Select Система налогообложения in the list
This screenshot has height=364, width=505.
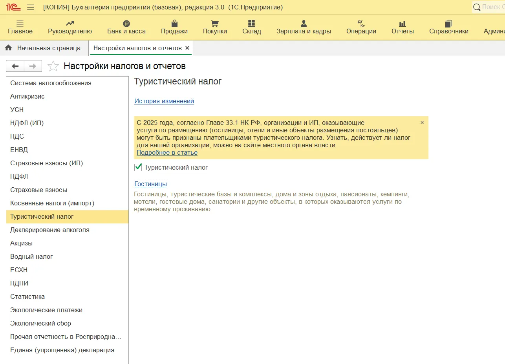(67, 83)
